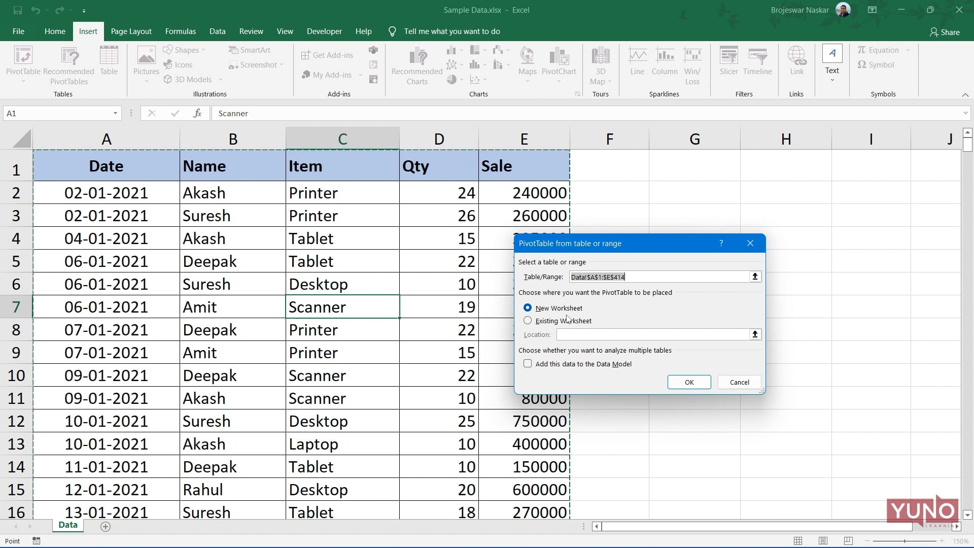The image size is (974, 548).
Task: Click the Timeline filter icon
Action: 757,61
